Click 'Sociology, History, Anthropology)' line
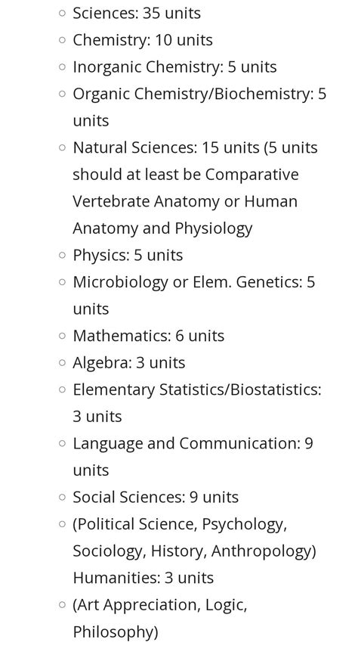Image resolution: width=358 pixels, height=661 pixels. (x=194, y=551)
